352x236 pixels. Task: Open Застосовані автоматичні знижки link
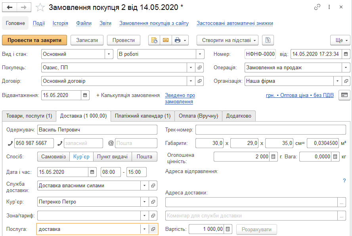coord(235,23)
